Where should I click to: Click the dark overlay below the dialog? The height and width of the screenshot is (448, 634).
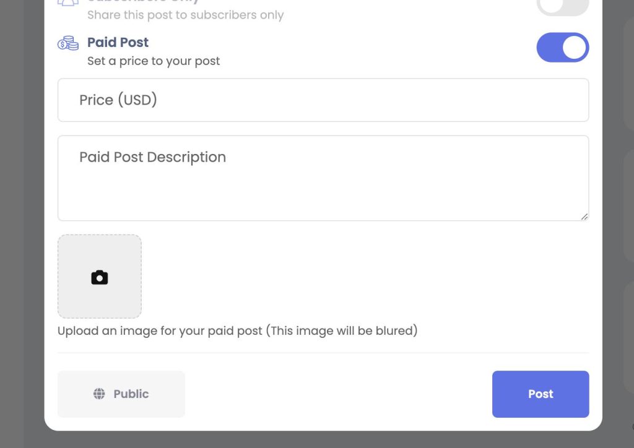tap(323, 439)
